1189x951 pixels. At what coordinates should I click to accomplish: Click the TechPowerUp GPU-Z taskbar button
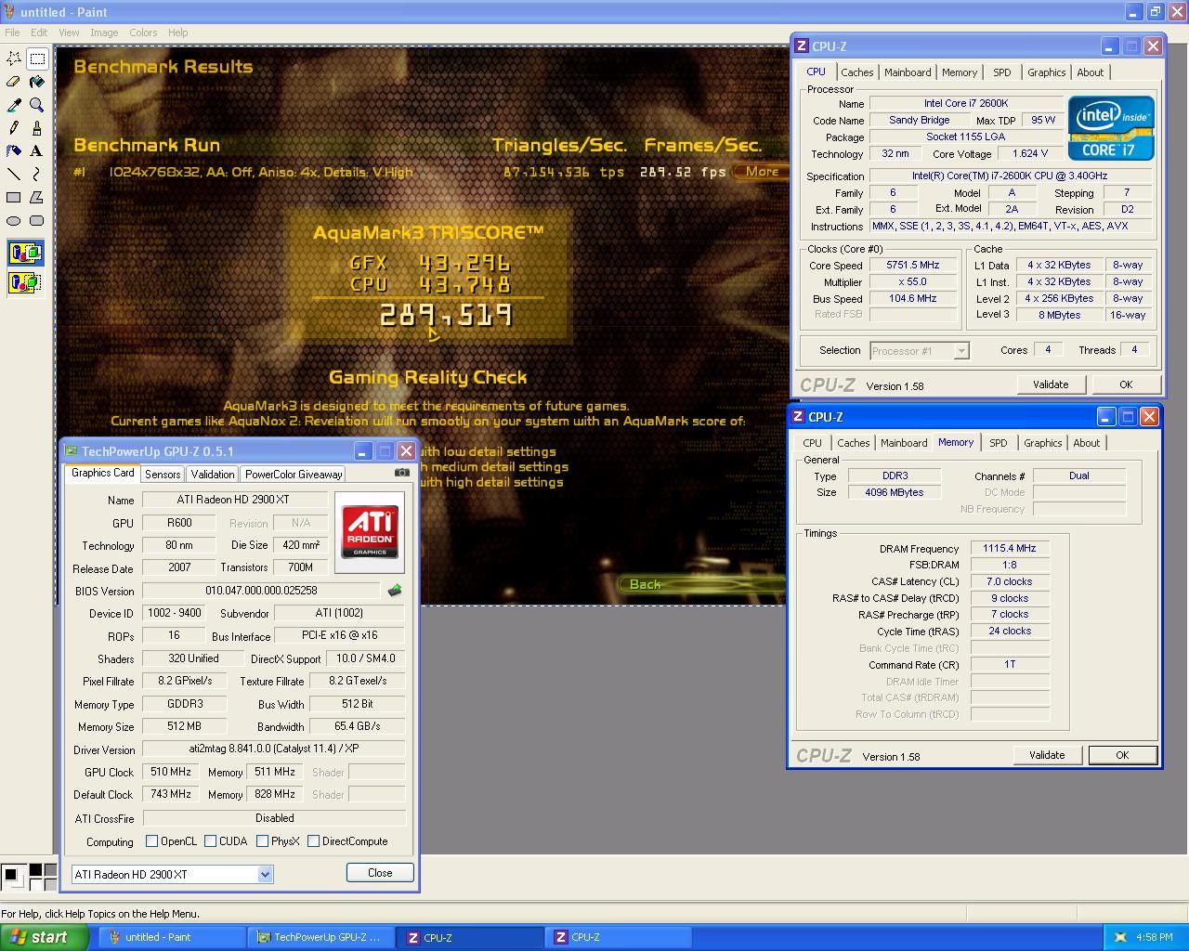[321, 937]
